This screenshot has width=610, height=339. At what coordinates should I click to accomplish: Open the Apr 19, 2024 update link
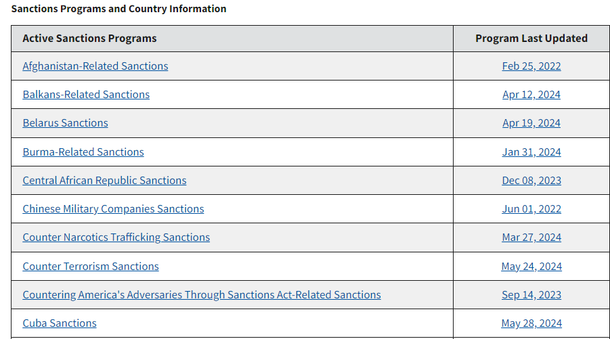(x=531, y=123)
